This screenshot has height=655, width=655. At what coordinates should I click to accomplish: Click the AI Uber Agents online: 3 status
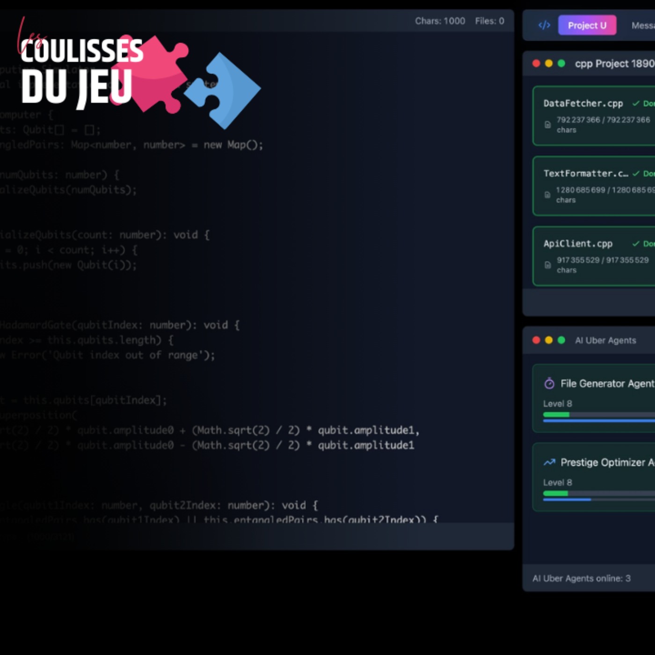pyautogui.click(x=582, y=578)
